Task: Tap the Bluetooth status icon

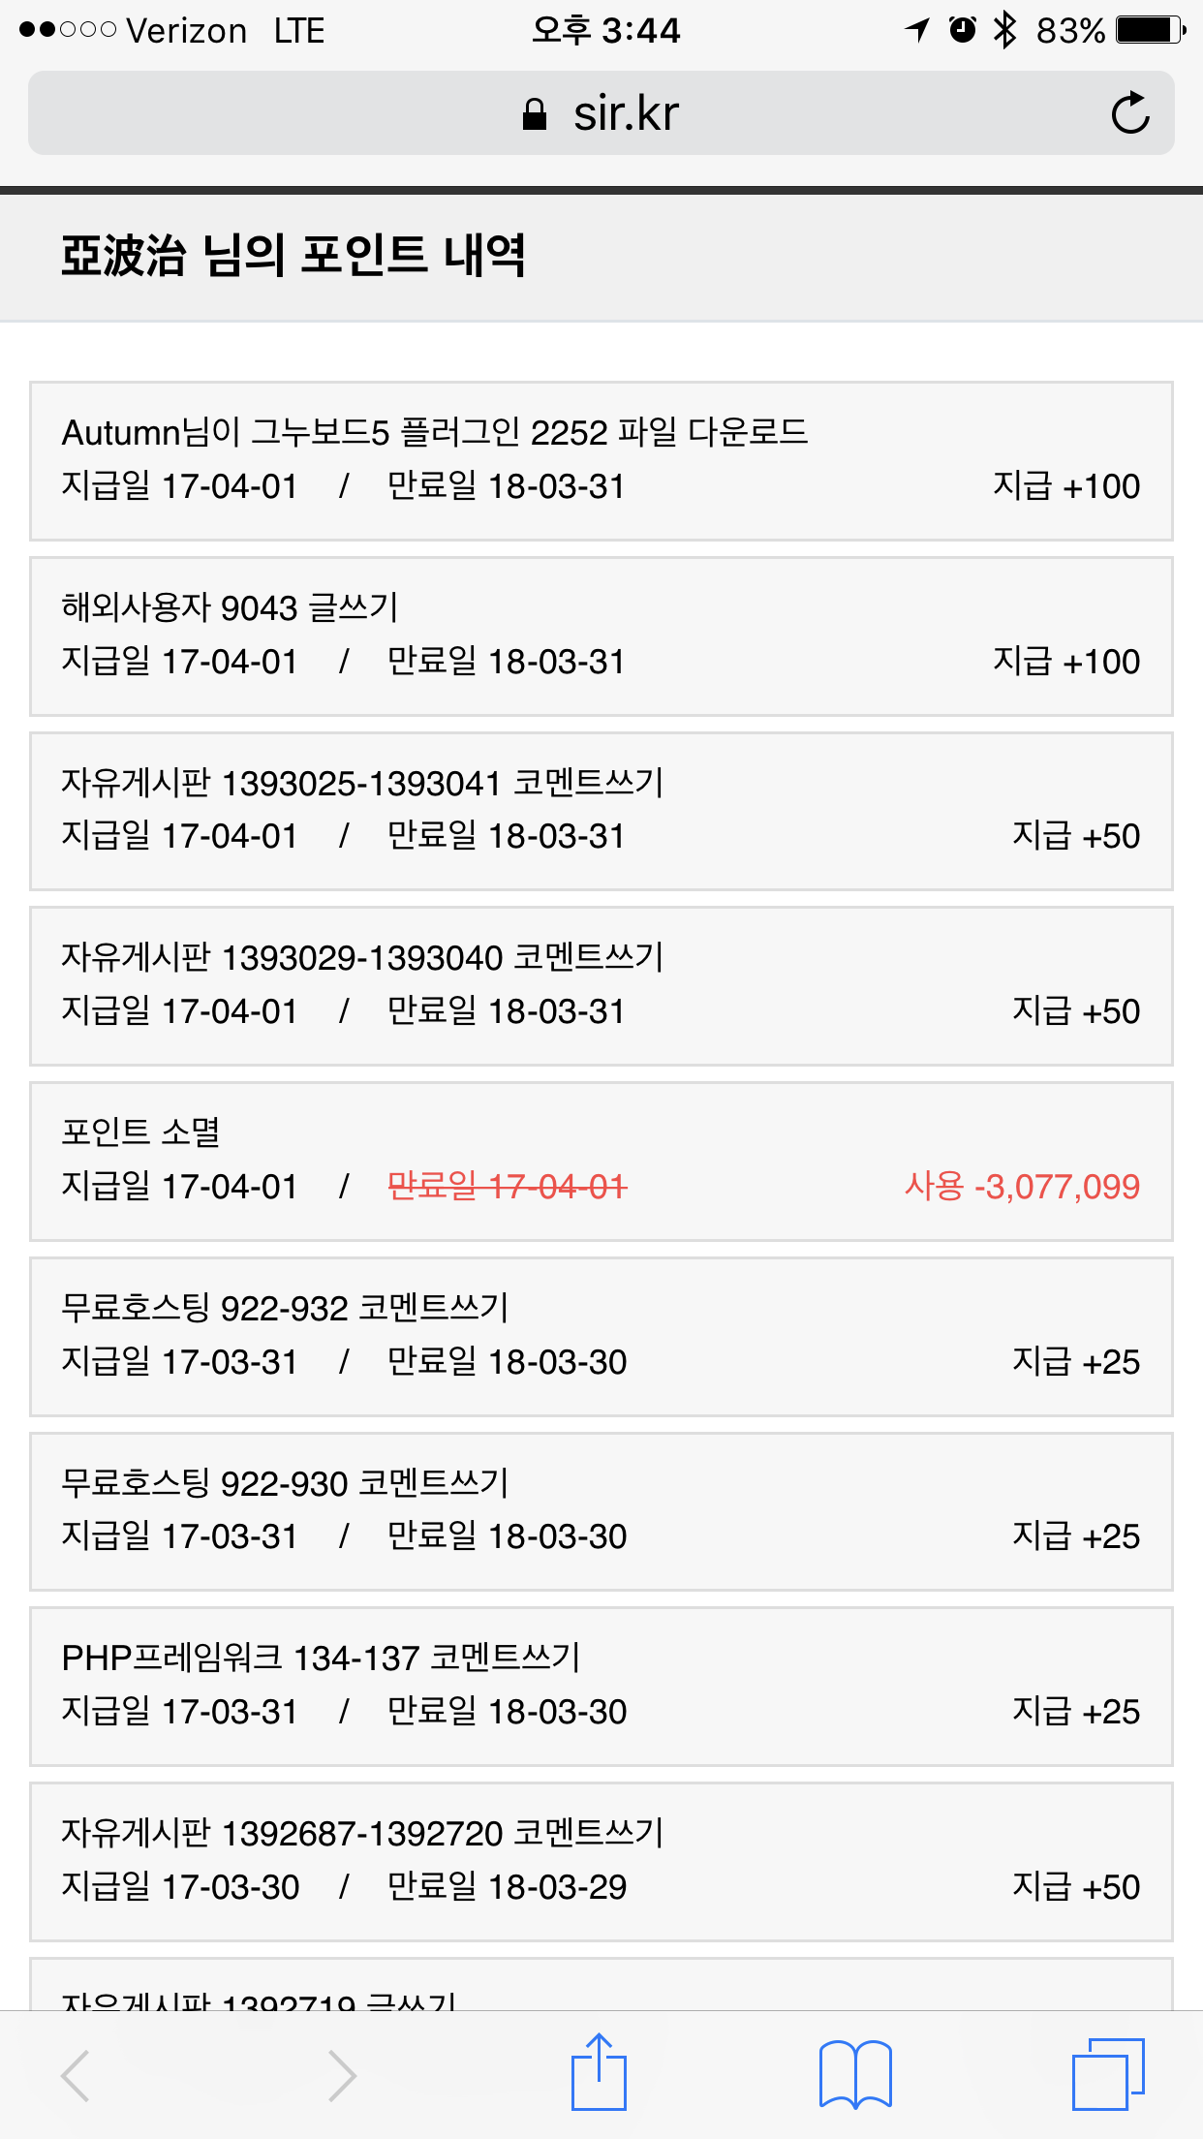Action: click(x=1004, y=30)
